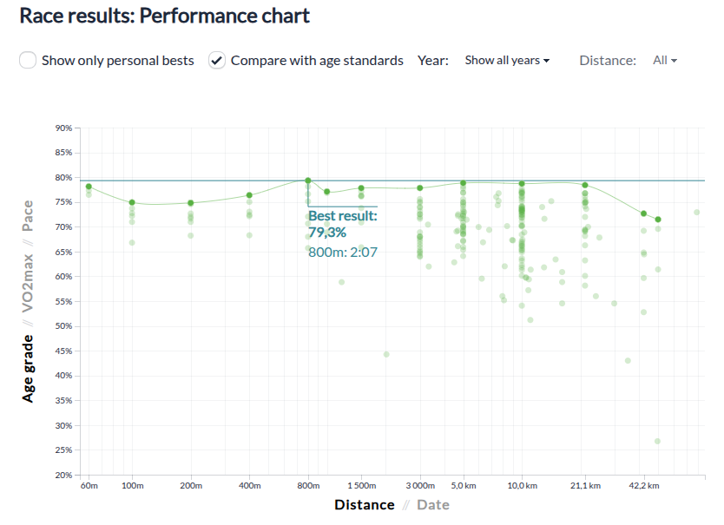Expand the Distance filter set to All
Screen dimensions: 724x525
point(664,61)
